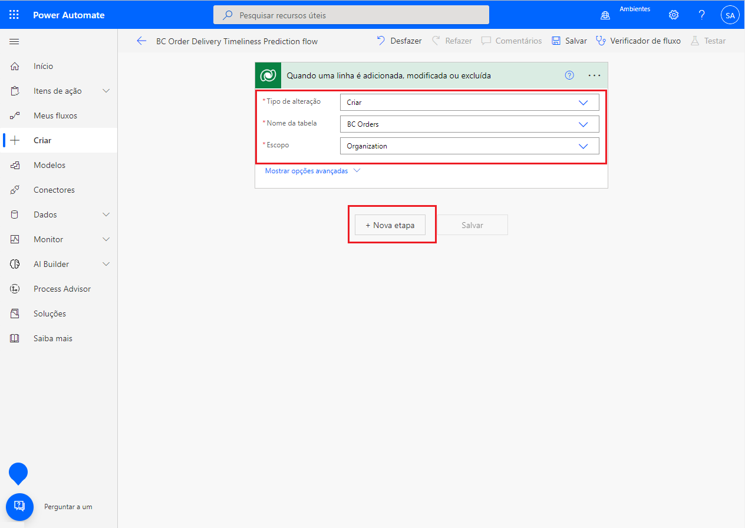Open the Nome da tabela dropdown
The image size is (745, 528).
pyautogui.click(x=470, y=124)
